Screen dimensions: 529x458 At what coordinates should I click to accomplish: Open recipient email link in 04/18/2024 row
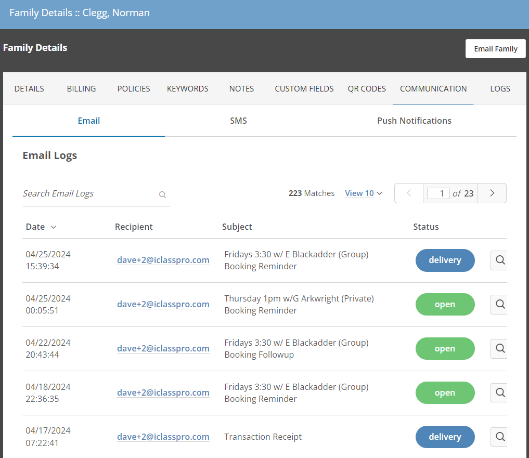pyautogui.click(x=163, y=392)
